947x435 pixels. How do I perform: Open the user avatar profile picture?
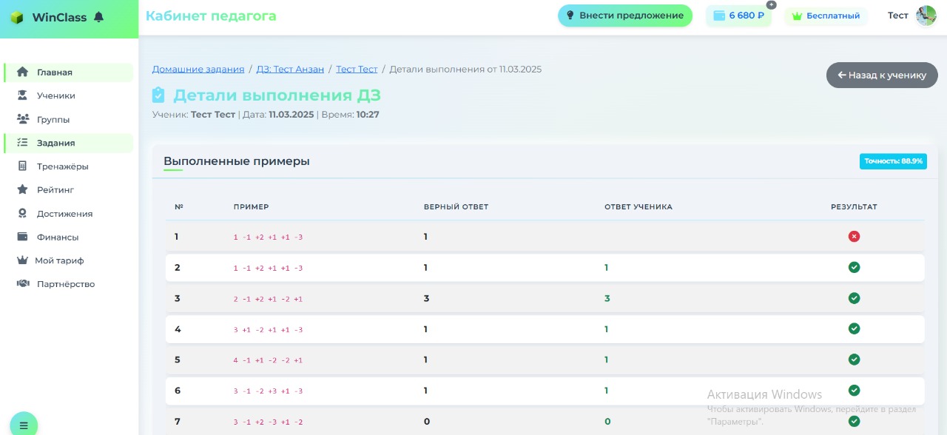pos(926,16)
